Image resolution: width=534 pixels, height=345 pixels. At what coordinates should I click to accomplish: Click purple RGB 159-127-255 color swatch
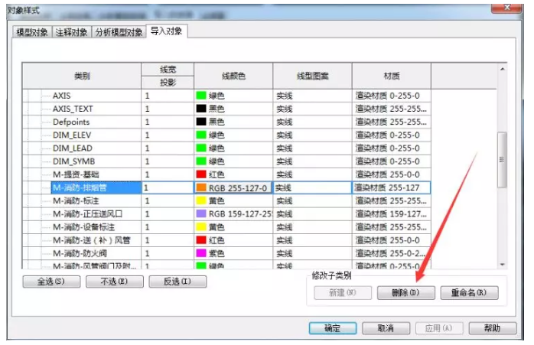point(201,214)
